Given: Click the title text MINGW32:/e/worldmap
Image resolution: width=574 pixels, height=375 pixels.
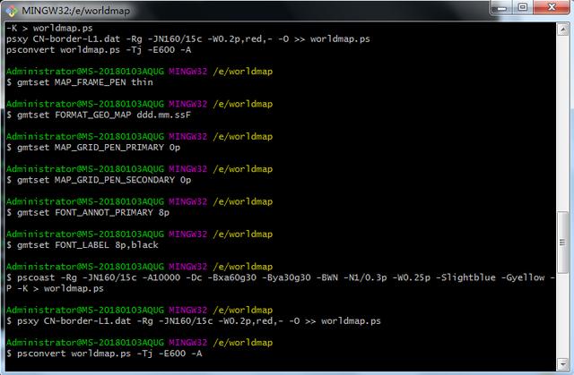Looking at the screenshot, I should tap(75, 11).
